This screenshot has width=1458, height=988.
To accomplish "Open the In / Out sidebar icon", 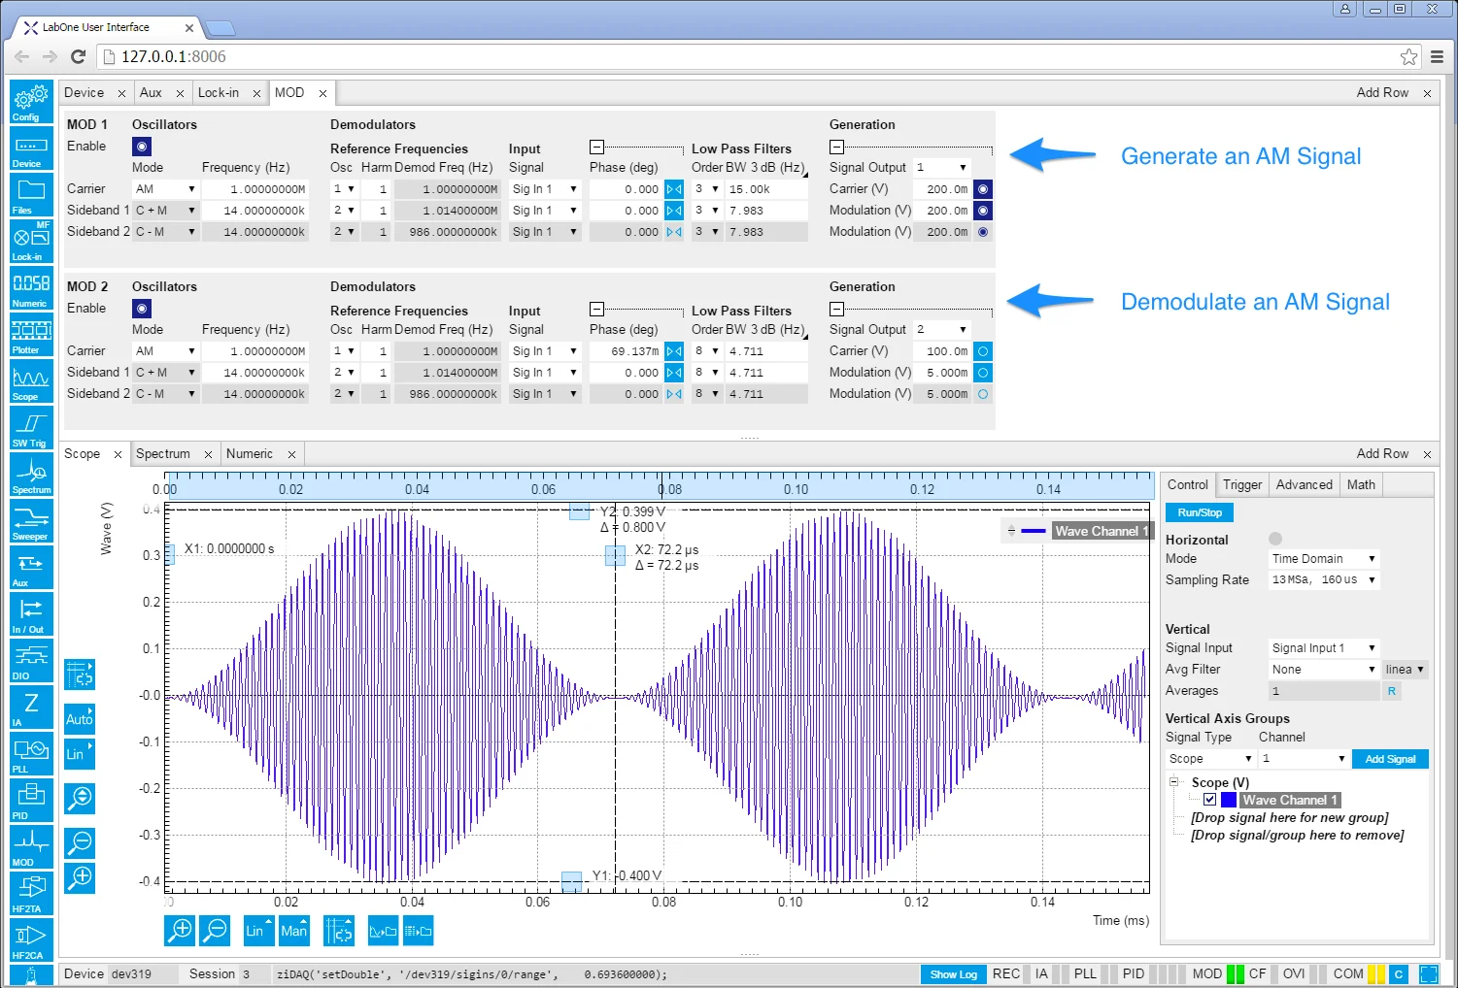I will [31, 614].
